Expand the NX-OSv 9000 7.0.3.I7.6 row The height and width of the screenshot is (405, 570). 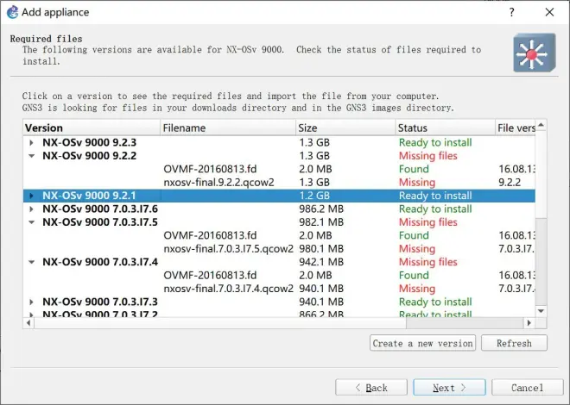pos(32,209)
